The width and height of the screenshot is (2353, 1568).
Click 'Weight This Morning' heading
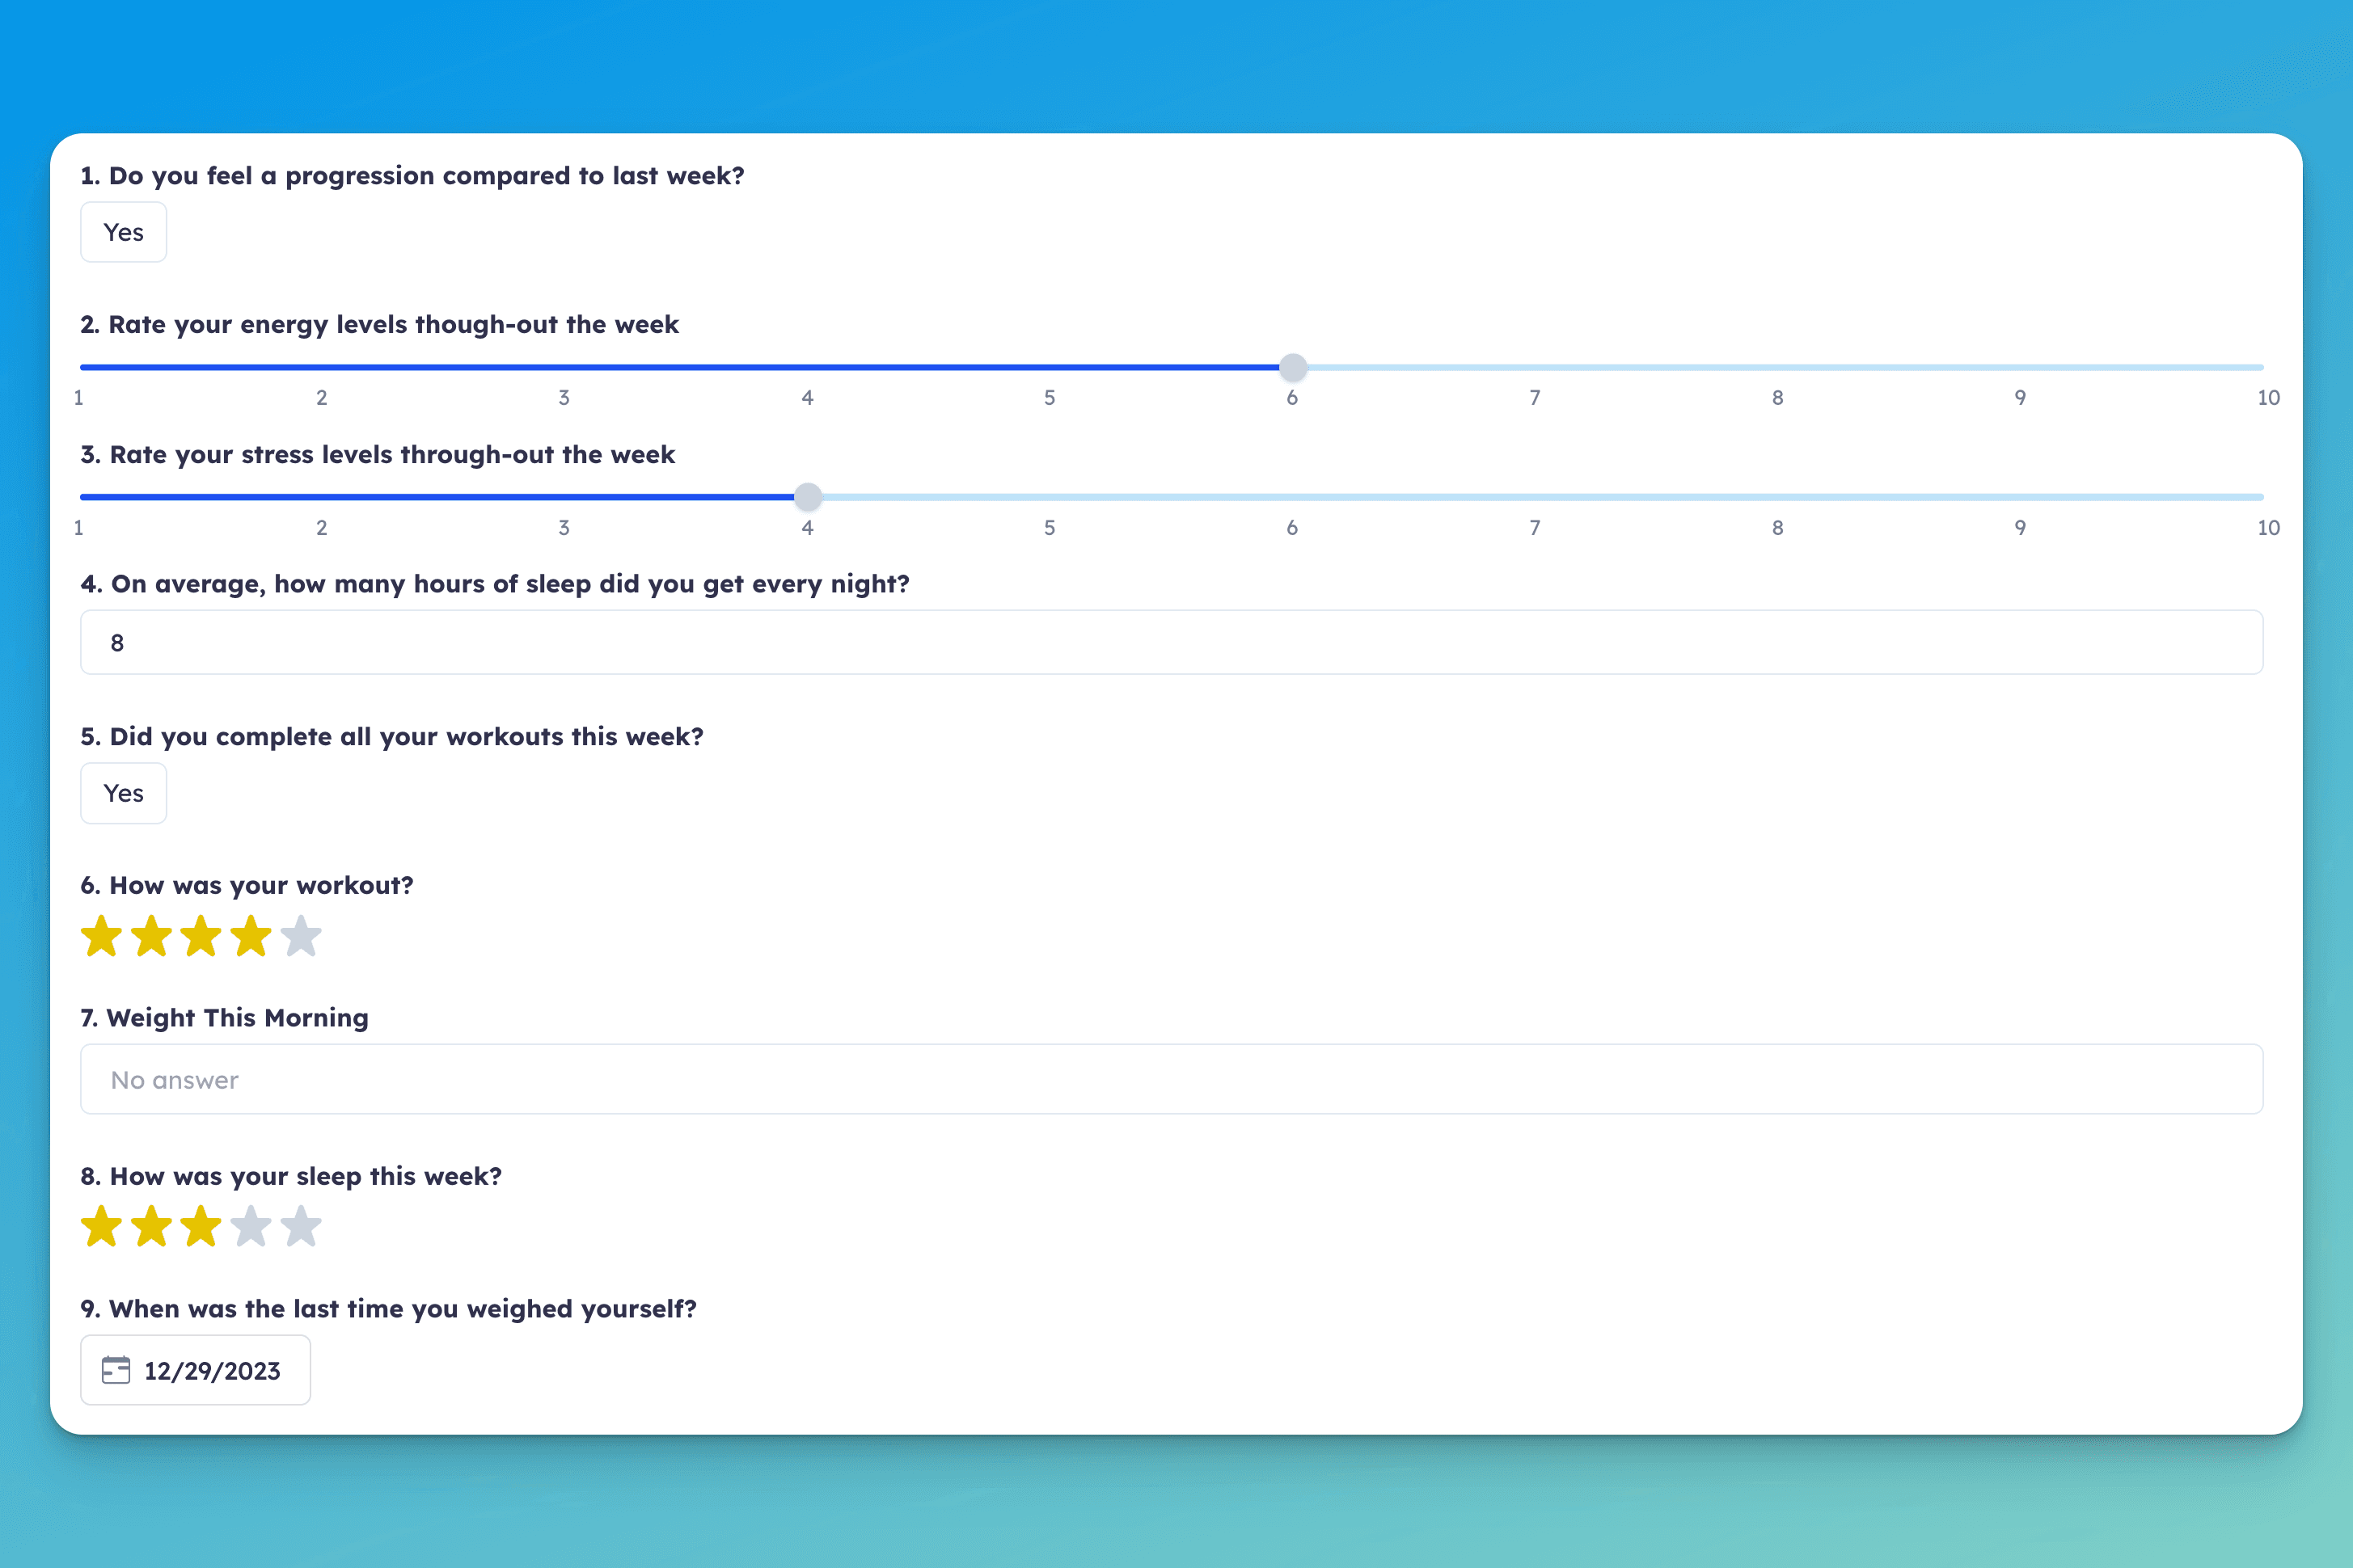224,1018
